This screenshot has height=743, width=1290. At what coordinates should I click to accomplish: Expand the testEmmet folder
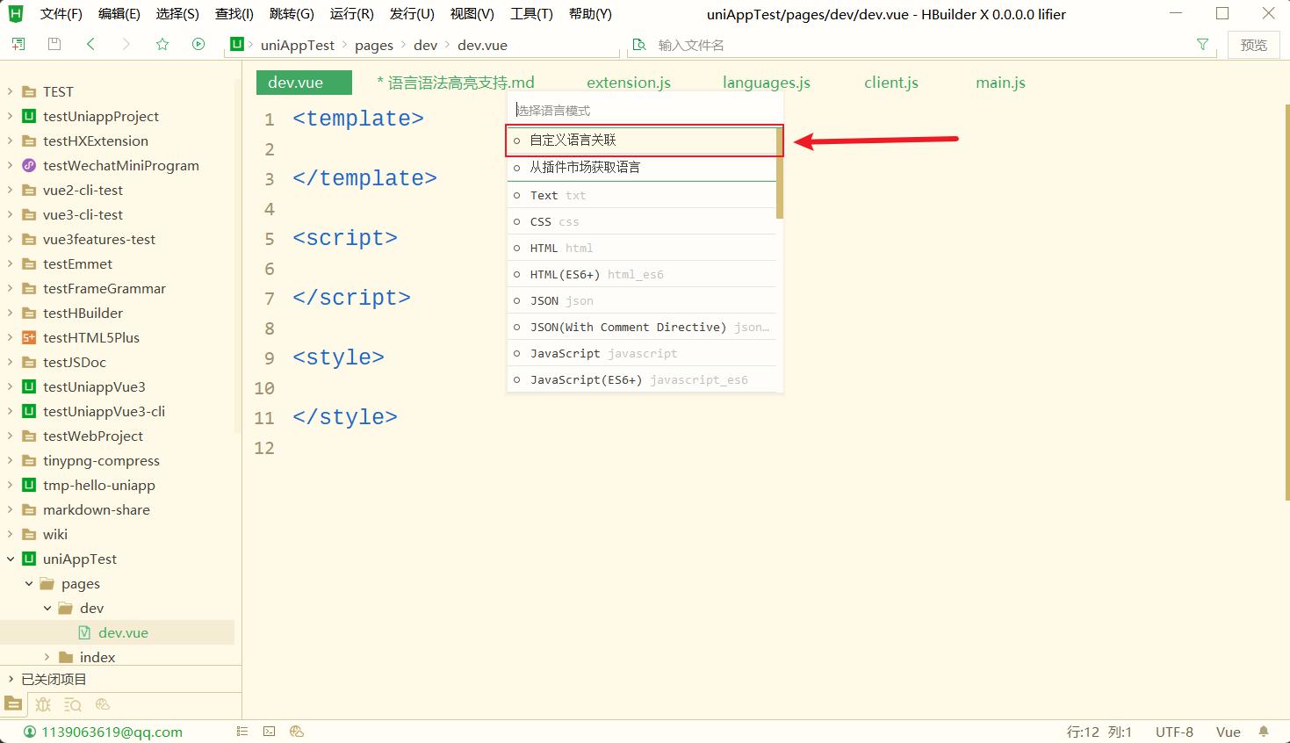point(11,263)
